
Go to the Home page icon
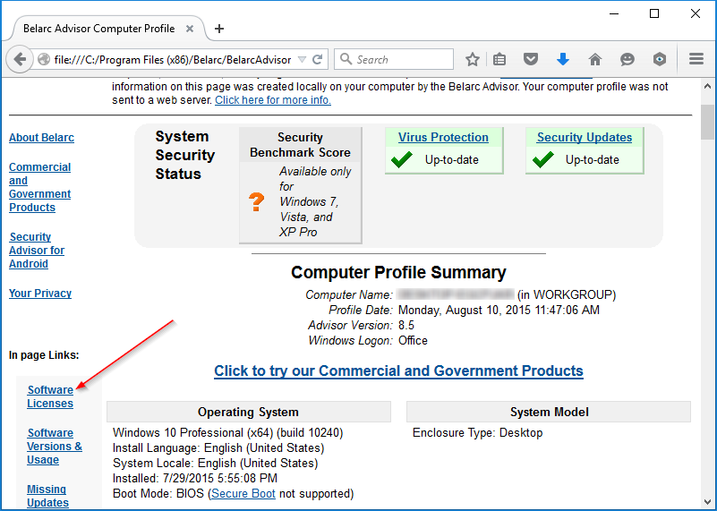click(595, 60)
